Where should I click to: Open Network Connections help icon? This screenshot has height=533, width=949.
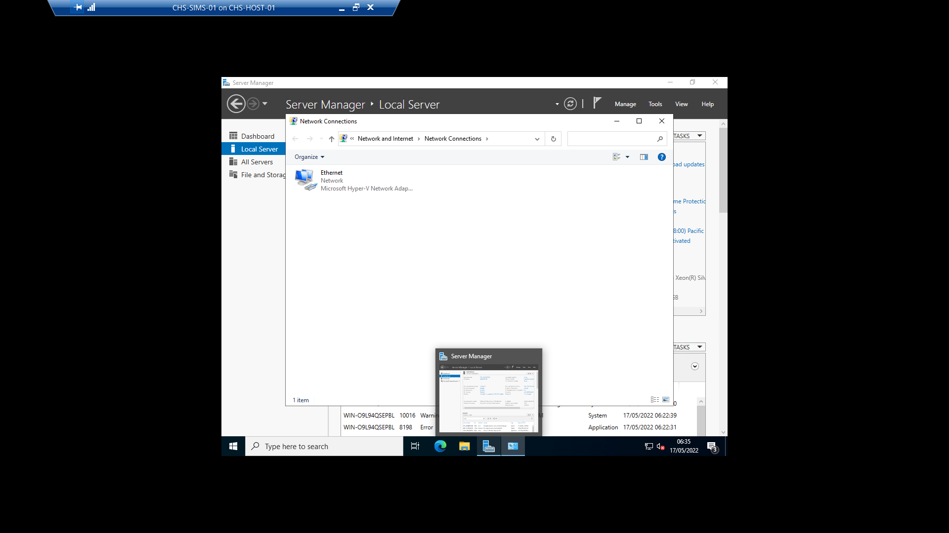click(x=661, y=157)
